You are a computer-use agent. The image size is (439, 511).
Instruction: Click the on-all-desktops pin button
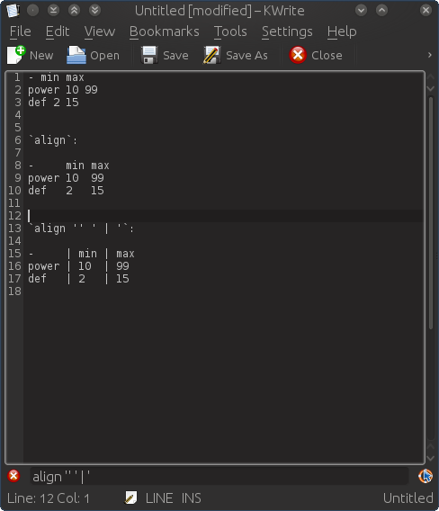[x=33, y=11]
